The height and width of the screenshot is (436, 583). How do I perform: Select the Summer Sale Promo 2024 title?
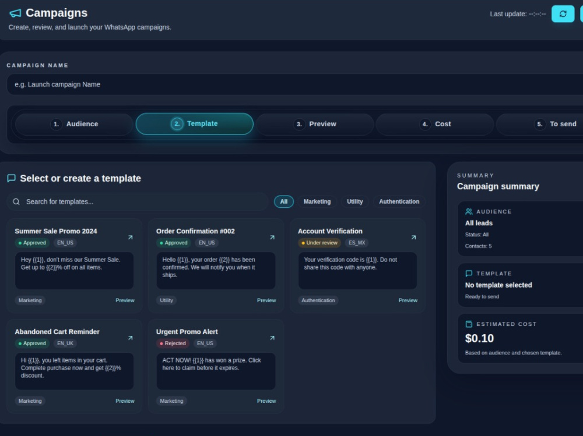pyautogui.click(x=56, y=231)
